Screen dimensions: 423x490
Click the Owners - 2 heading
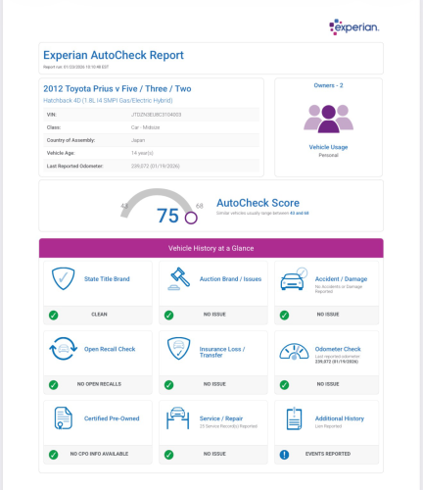point(328,85)
